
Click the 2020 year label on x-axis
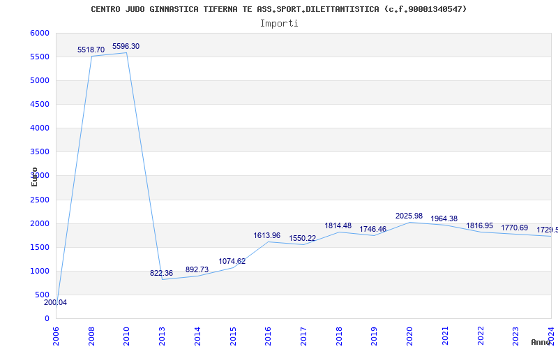(x=409, y=336)
